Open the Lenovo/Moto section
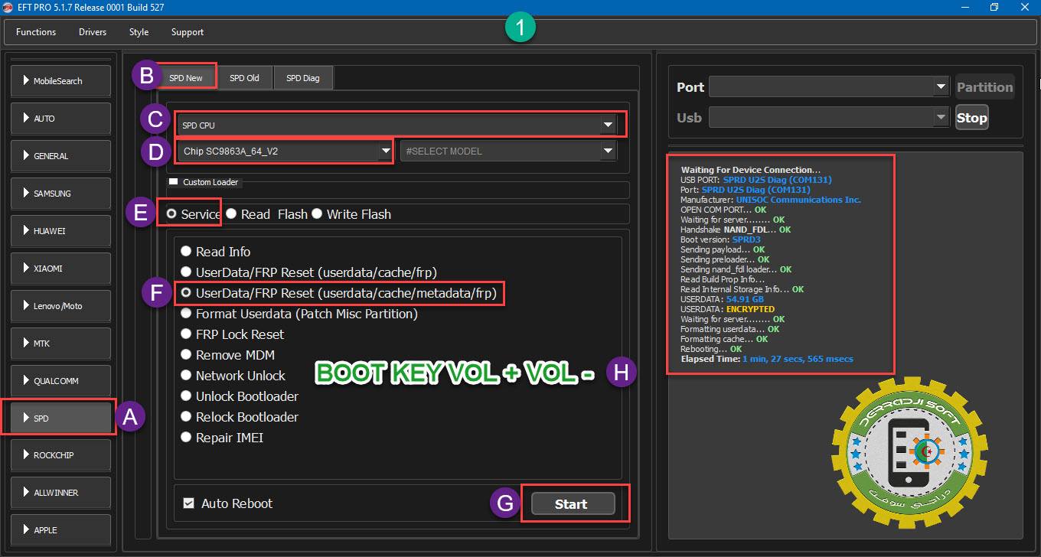The image size is (1041, 557). pyautogui.click(x=60, y=306)
